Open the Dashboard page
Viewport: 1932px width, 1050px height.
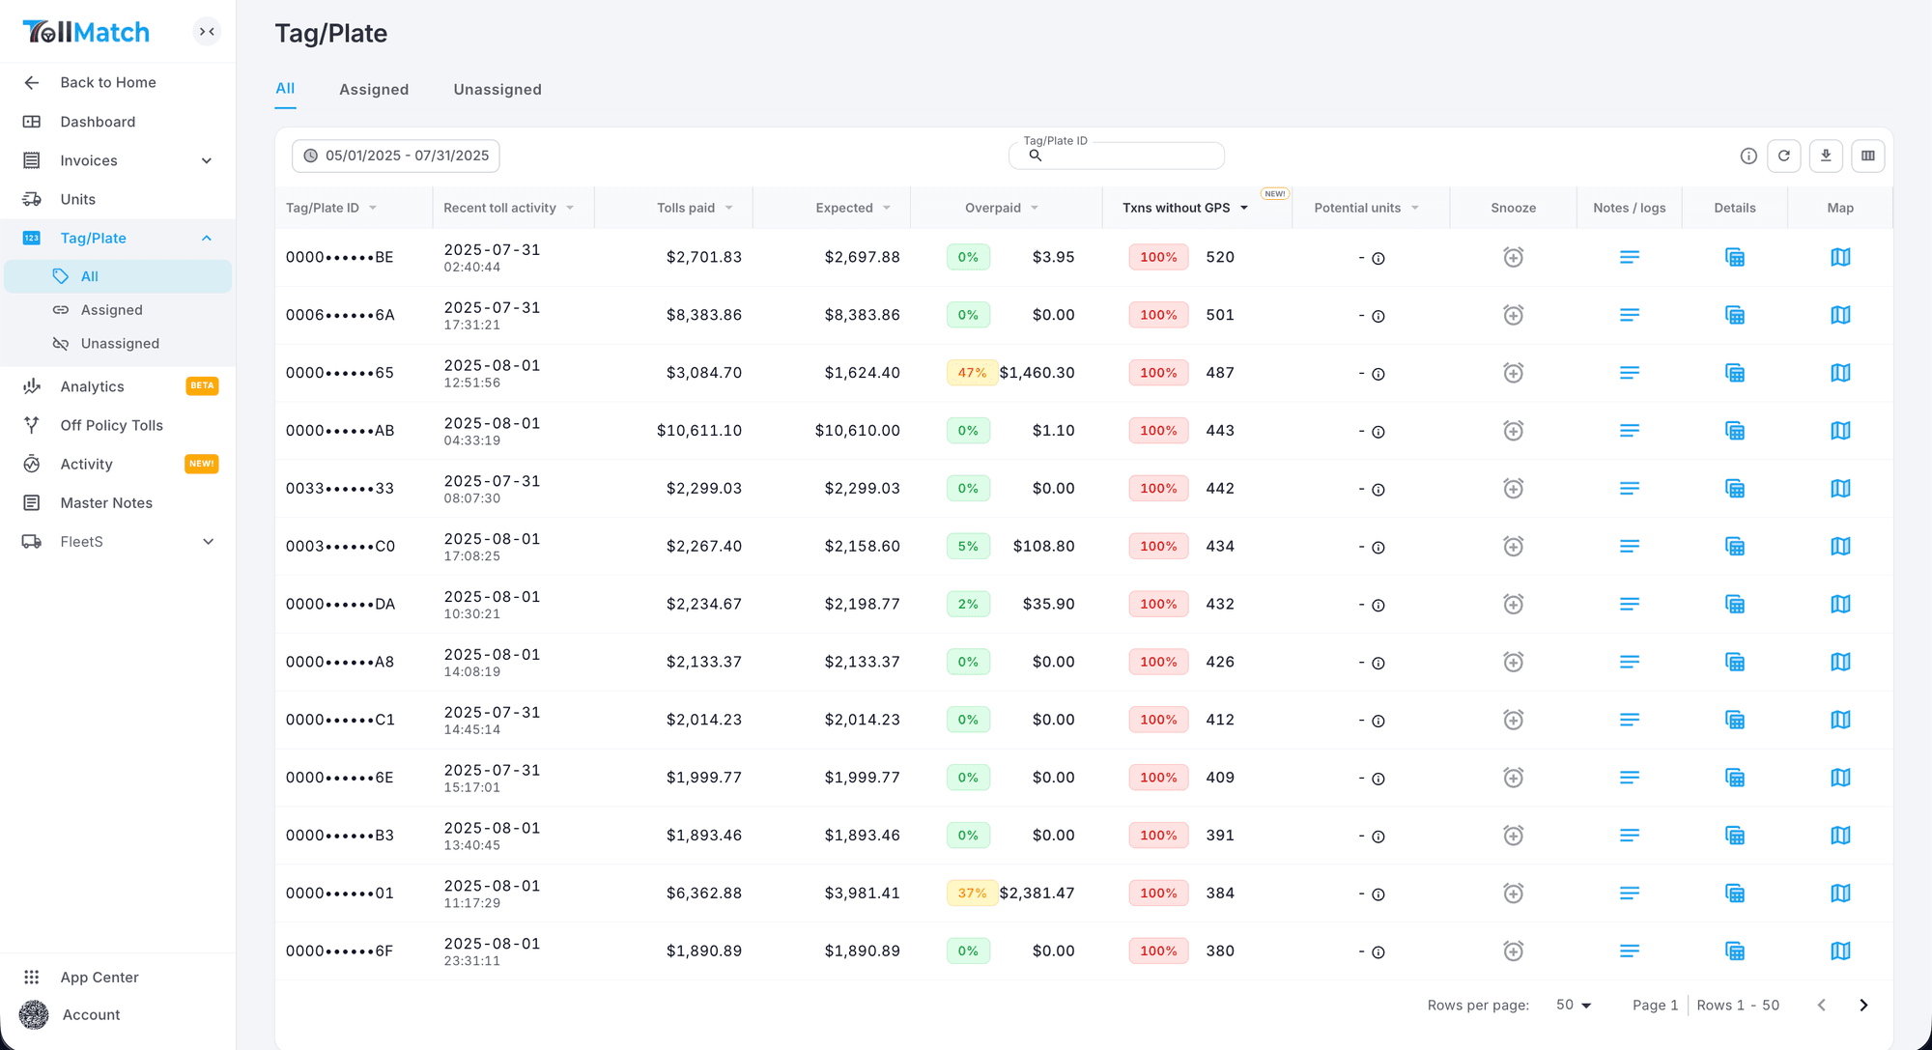click(98, 122)
